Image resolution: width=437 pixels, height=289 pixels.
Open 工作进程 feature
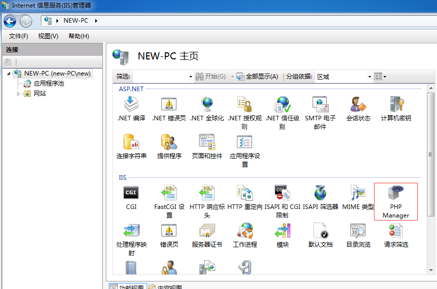(244, 236)
